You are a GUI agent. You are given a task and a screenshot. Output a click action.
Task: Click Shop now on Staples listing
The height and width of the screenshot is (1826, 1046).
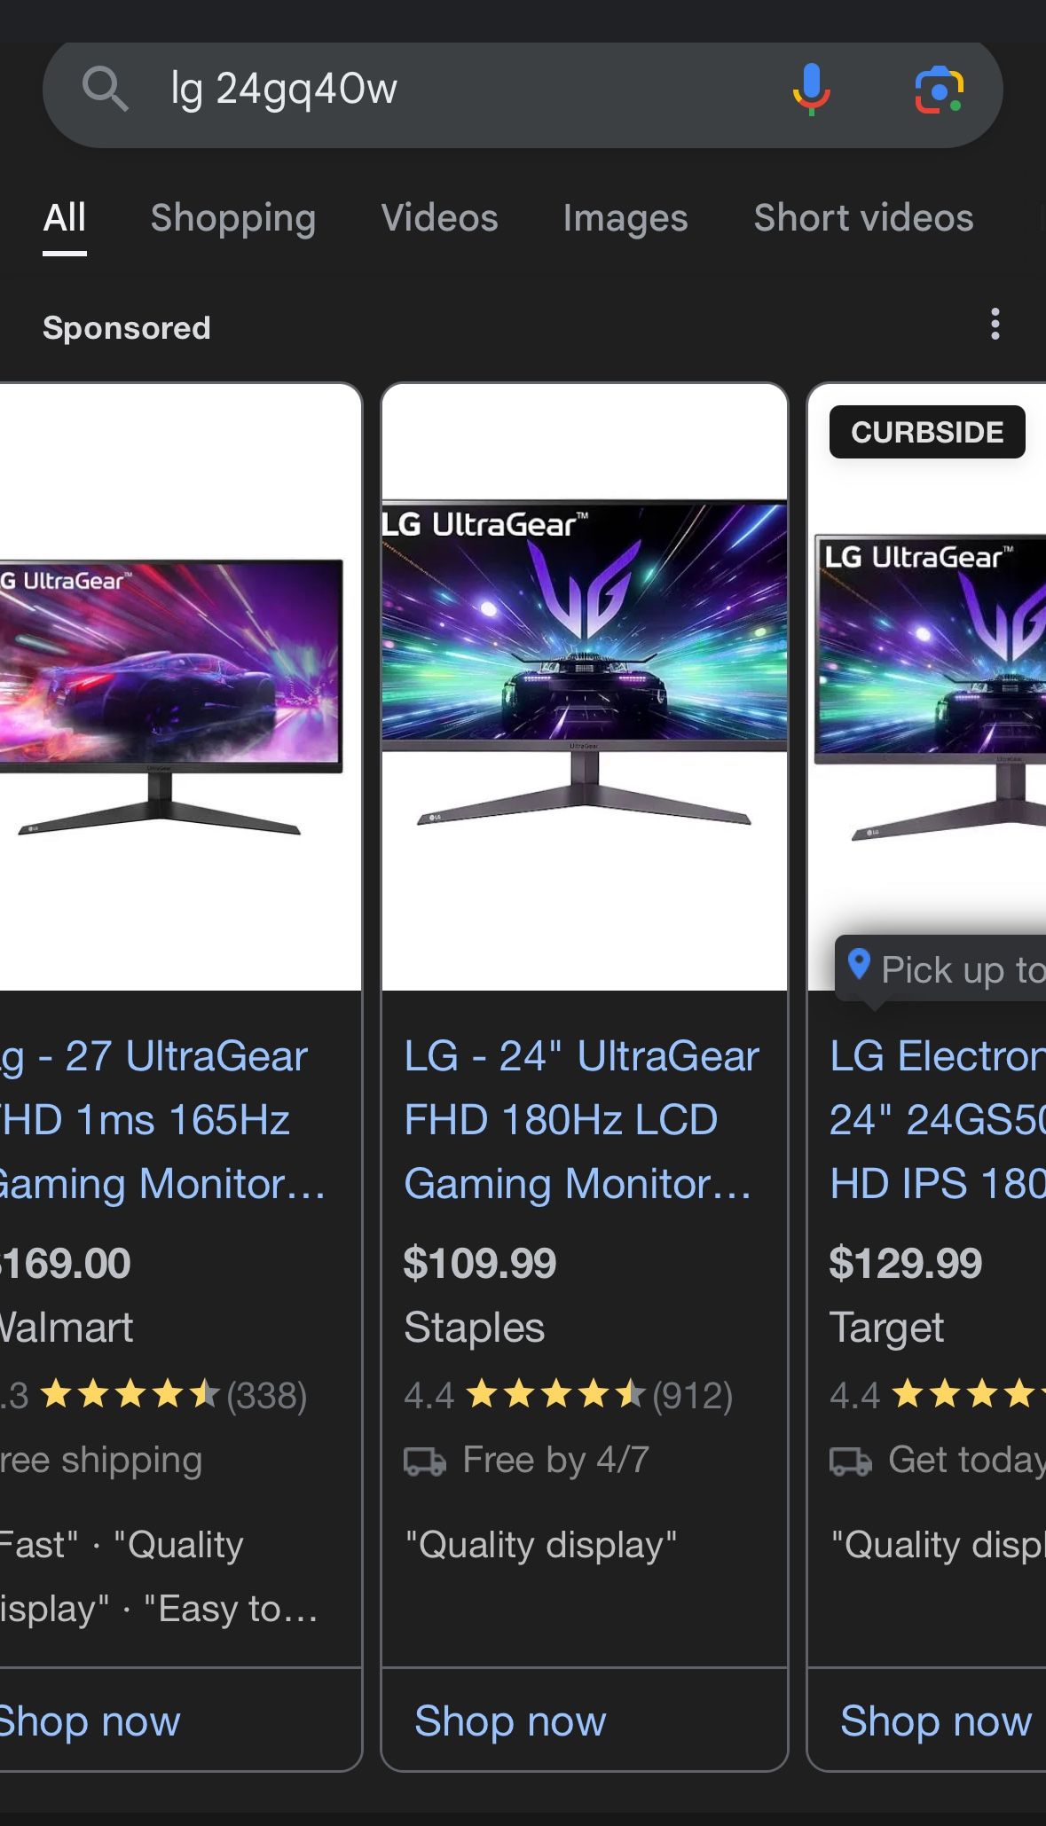510,1720
